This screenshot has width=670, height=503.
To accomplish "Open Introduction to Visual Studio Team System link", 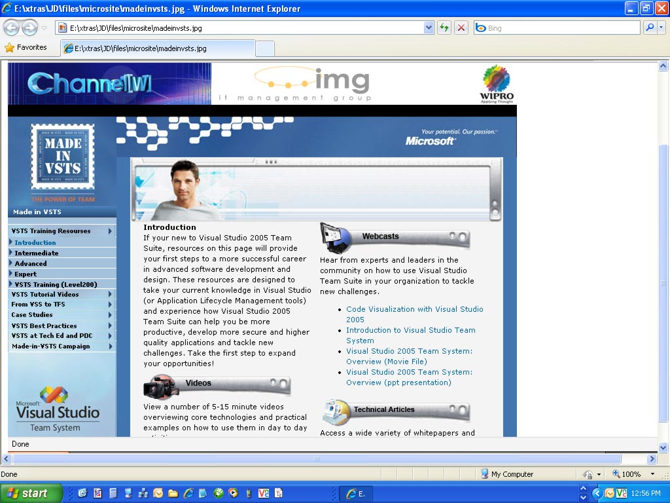I will [411, 335].
